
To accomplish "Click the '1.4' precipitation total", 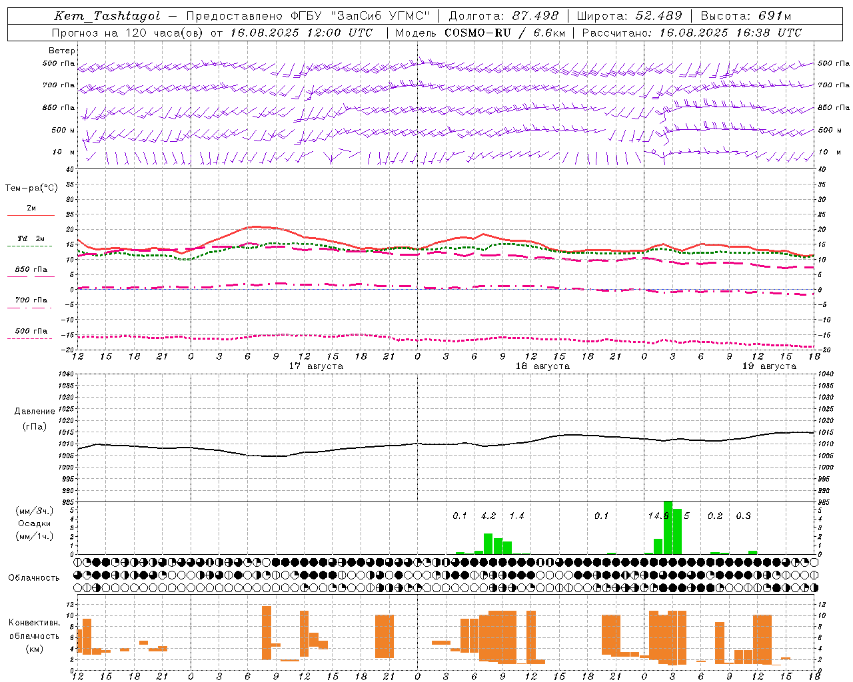I will [x=517, y=516].
